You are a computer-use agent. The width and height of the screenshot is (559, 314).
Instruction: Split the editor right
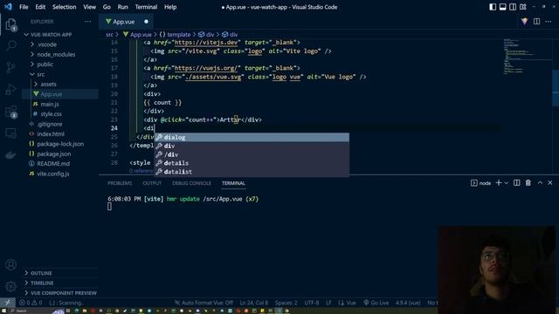tap(536, 22)
